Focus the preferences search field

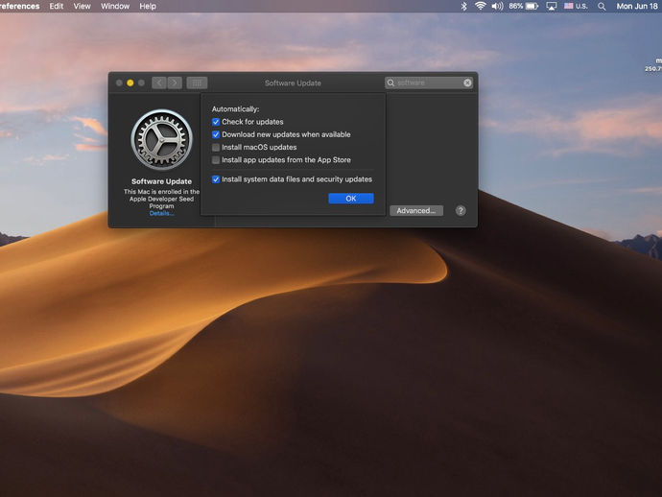coord(429,83)
